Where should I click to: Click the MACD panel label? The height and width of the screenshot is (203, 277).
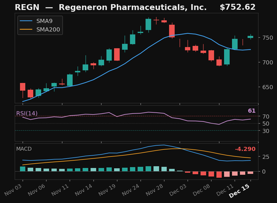(x=24, y=149)
